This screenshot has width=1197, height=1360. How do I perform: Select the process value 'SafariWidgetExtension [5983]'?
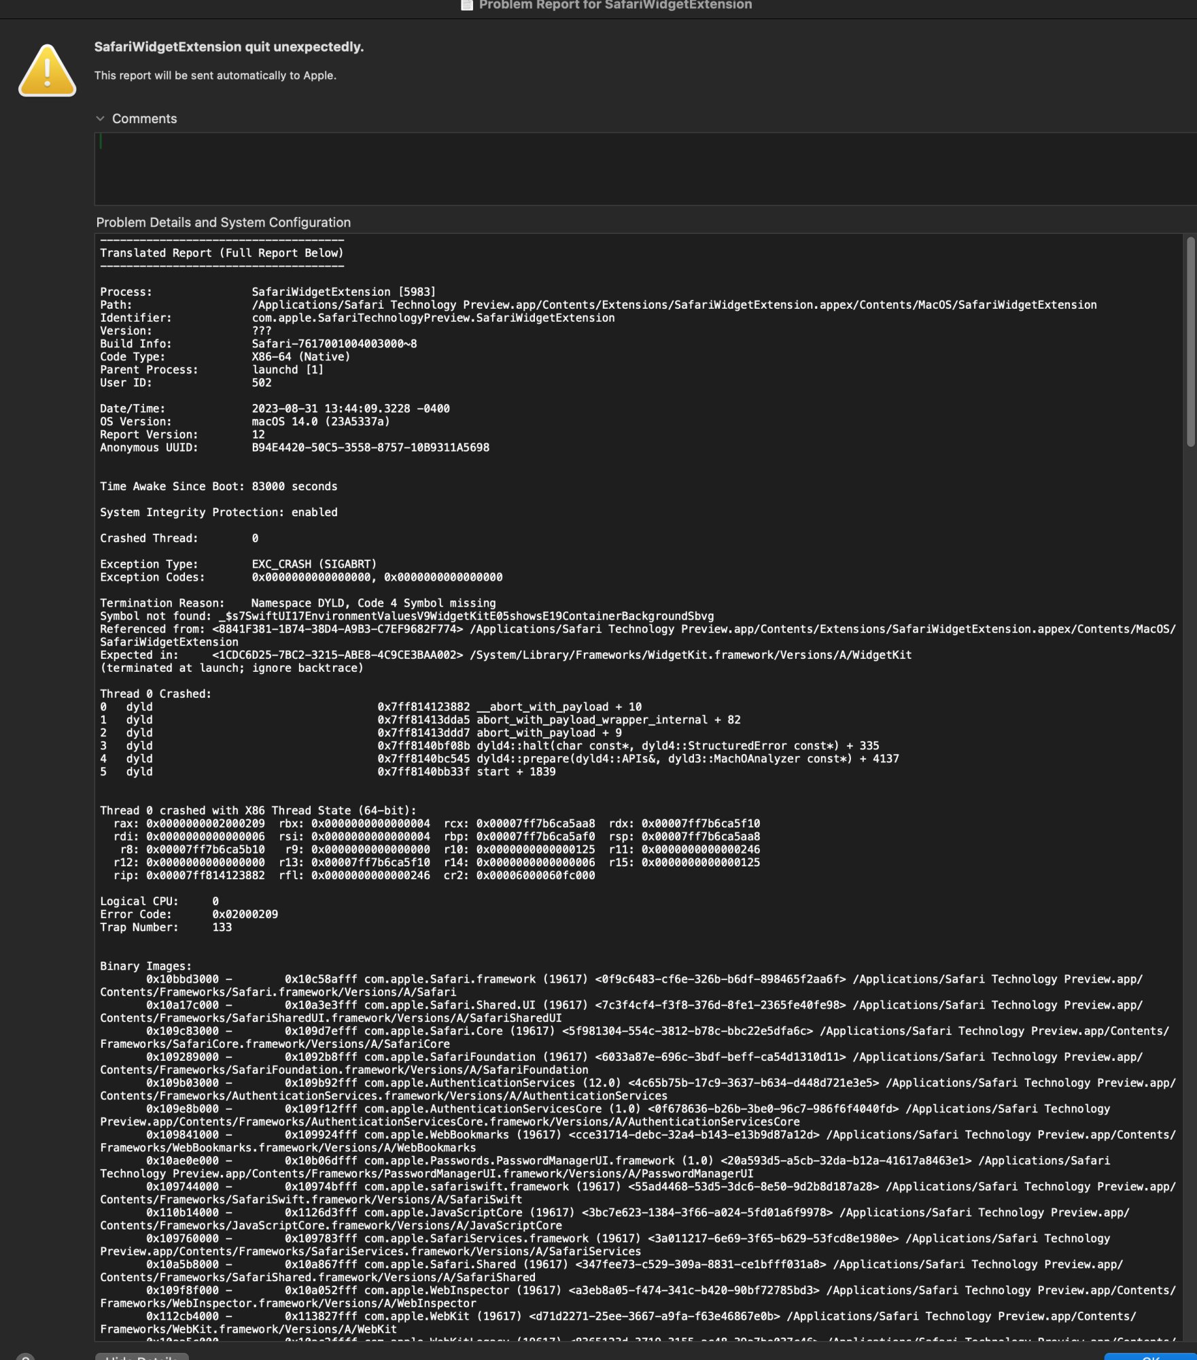click(x=344, y=292)
